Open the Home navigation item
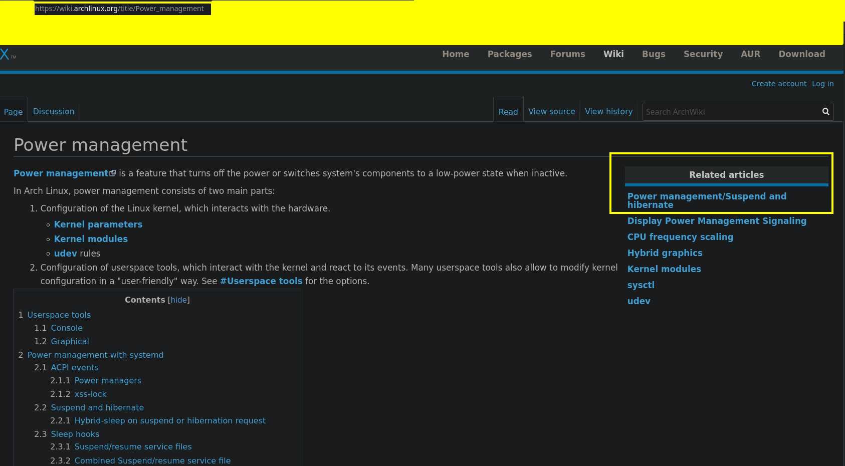Viewport: 845px width, 466px height. [x=456, y=54]
